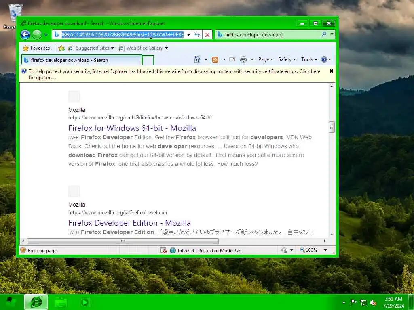The width and height of the screenshot is (414, 310).
Task: Click vertical scrollbar thumb
Action: pyautogui.click(x=332, y=127)
